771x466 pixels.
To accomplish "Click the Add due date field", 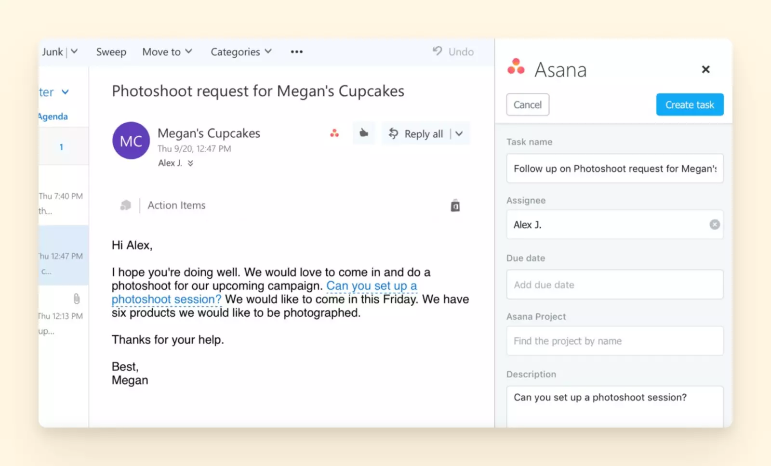I will point(615,285).
